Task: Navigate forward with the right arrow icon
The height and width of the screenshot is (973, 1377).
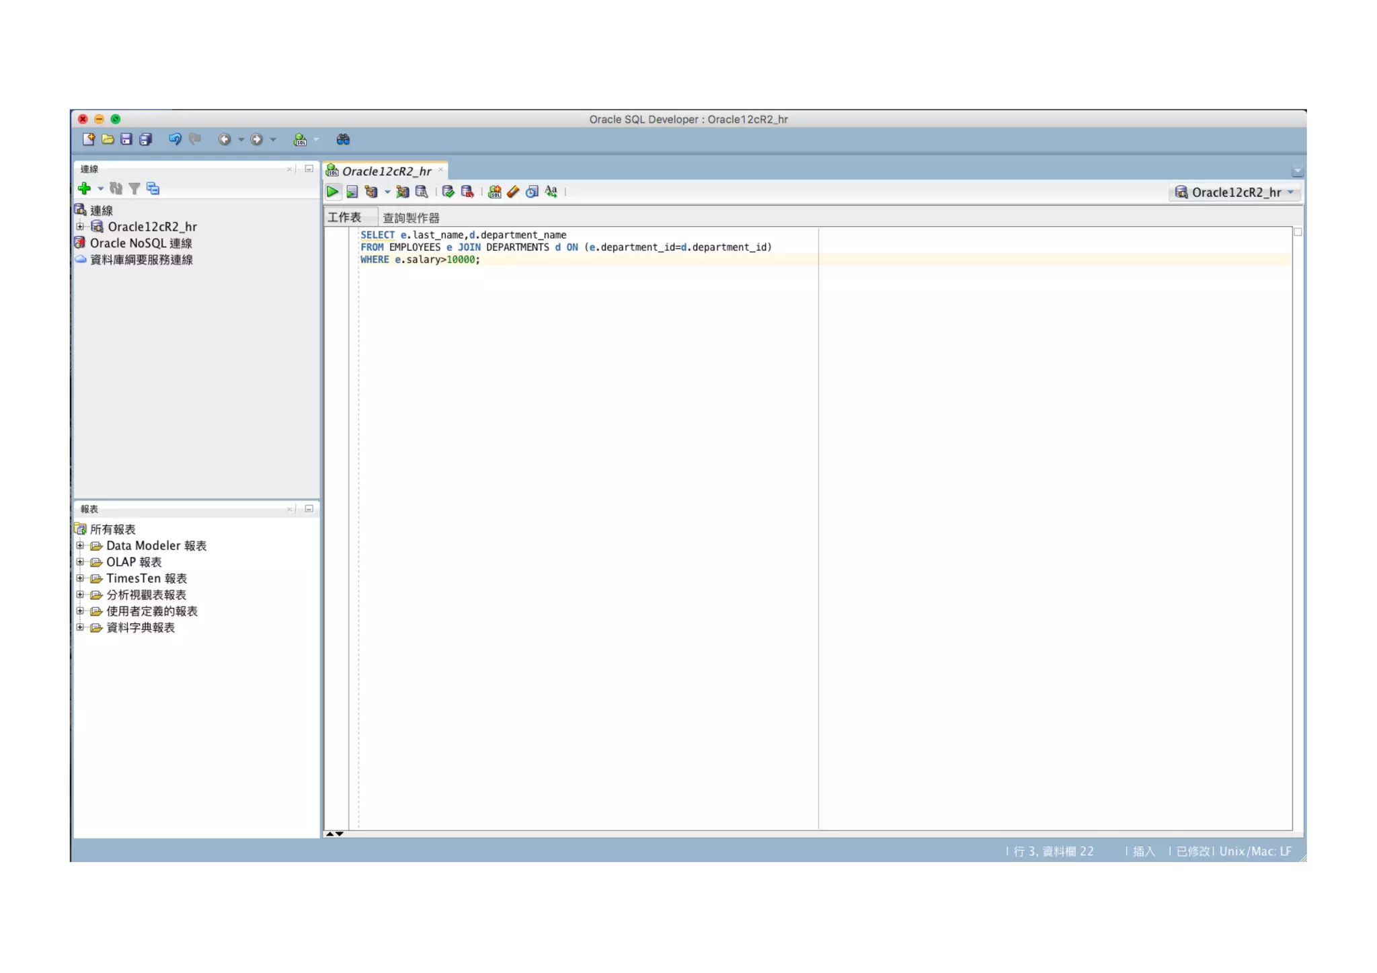Action: (x=256, y=139)
